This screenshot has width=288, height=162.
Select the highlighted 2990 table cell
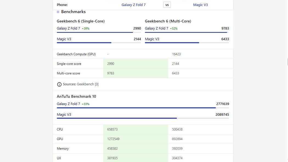click(135, 63)
